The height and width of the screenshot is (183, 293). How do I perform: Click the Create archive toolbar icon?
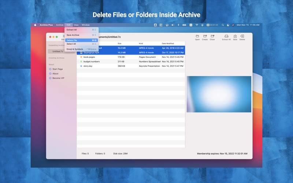click(x=205, y=36)
